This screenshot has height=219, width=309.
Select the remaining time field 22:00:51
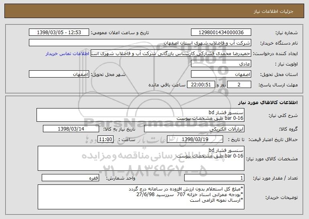tap(201, 84)
